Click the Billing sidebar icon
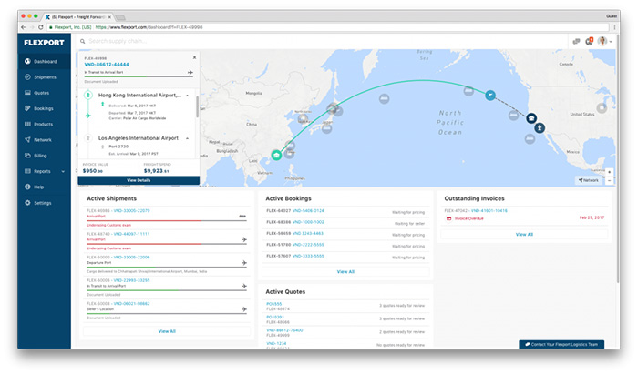 click(x=27, y=156)
